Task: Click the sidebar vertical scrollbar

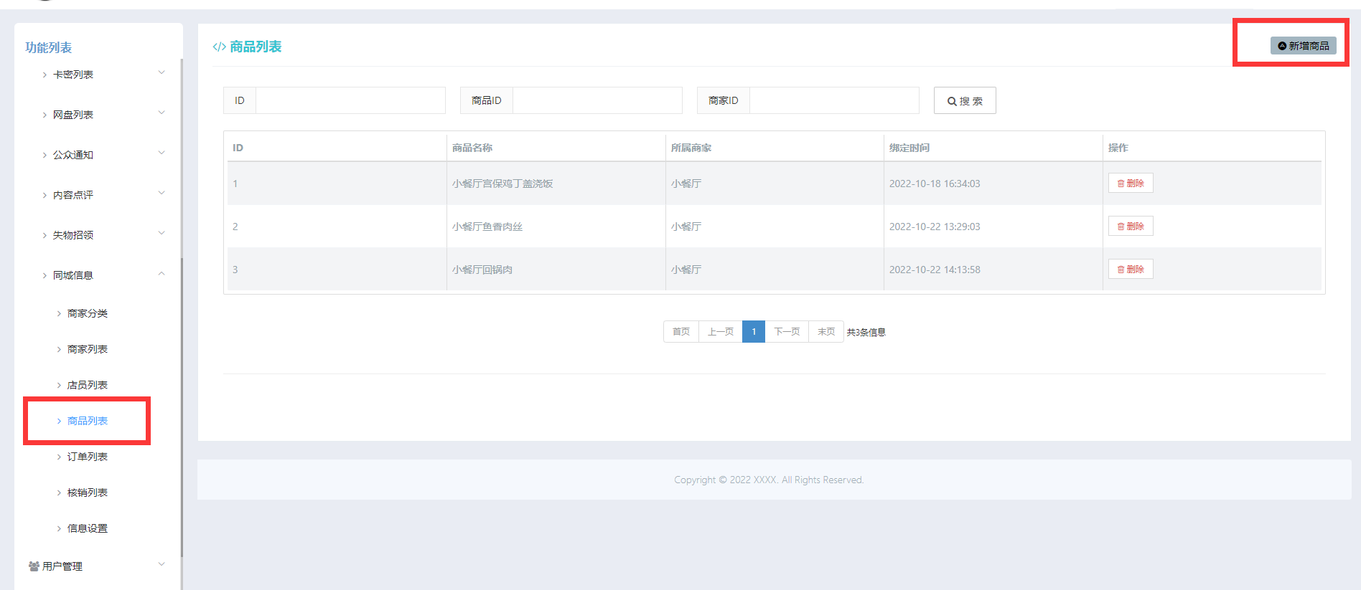Action: pyautogui.click(x=182, y=407)
